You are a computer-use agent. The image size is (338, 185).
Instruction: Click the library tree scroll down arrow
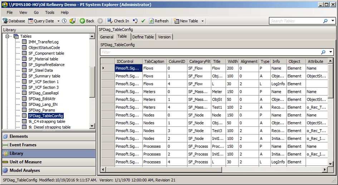(x=92, y=126)
